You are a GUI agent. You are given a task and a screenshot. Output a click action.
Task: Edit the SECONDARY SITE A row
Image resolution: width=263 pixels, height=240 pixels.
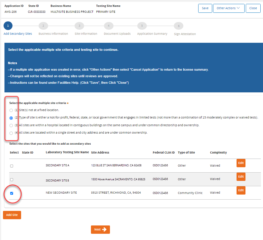pos(241,163)
